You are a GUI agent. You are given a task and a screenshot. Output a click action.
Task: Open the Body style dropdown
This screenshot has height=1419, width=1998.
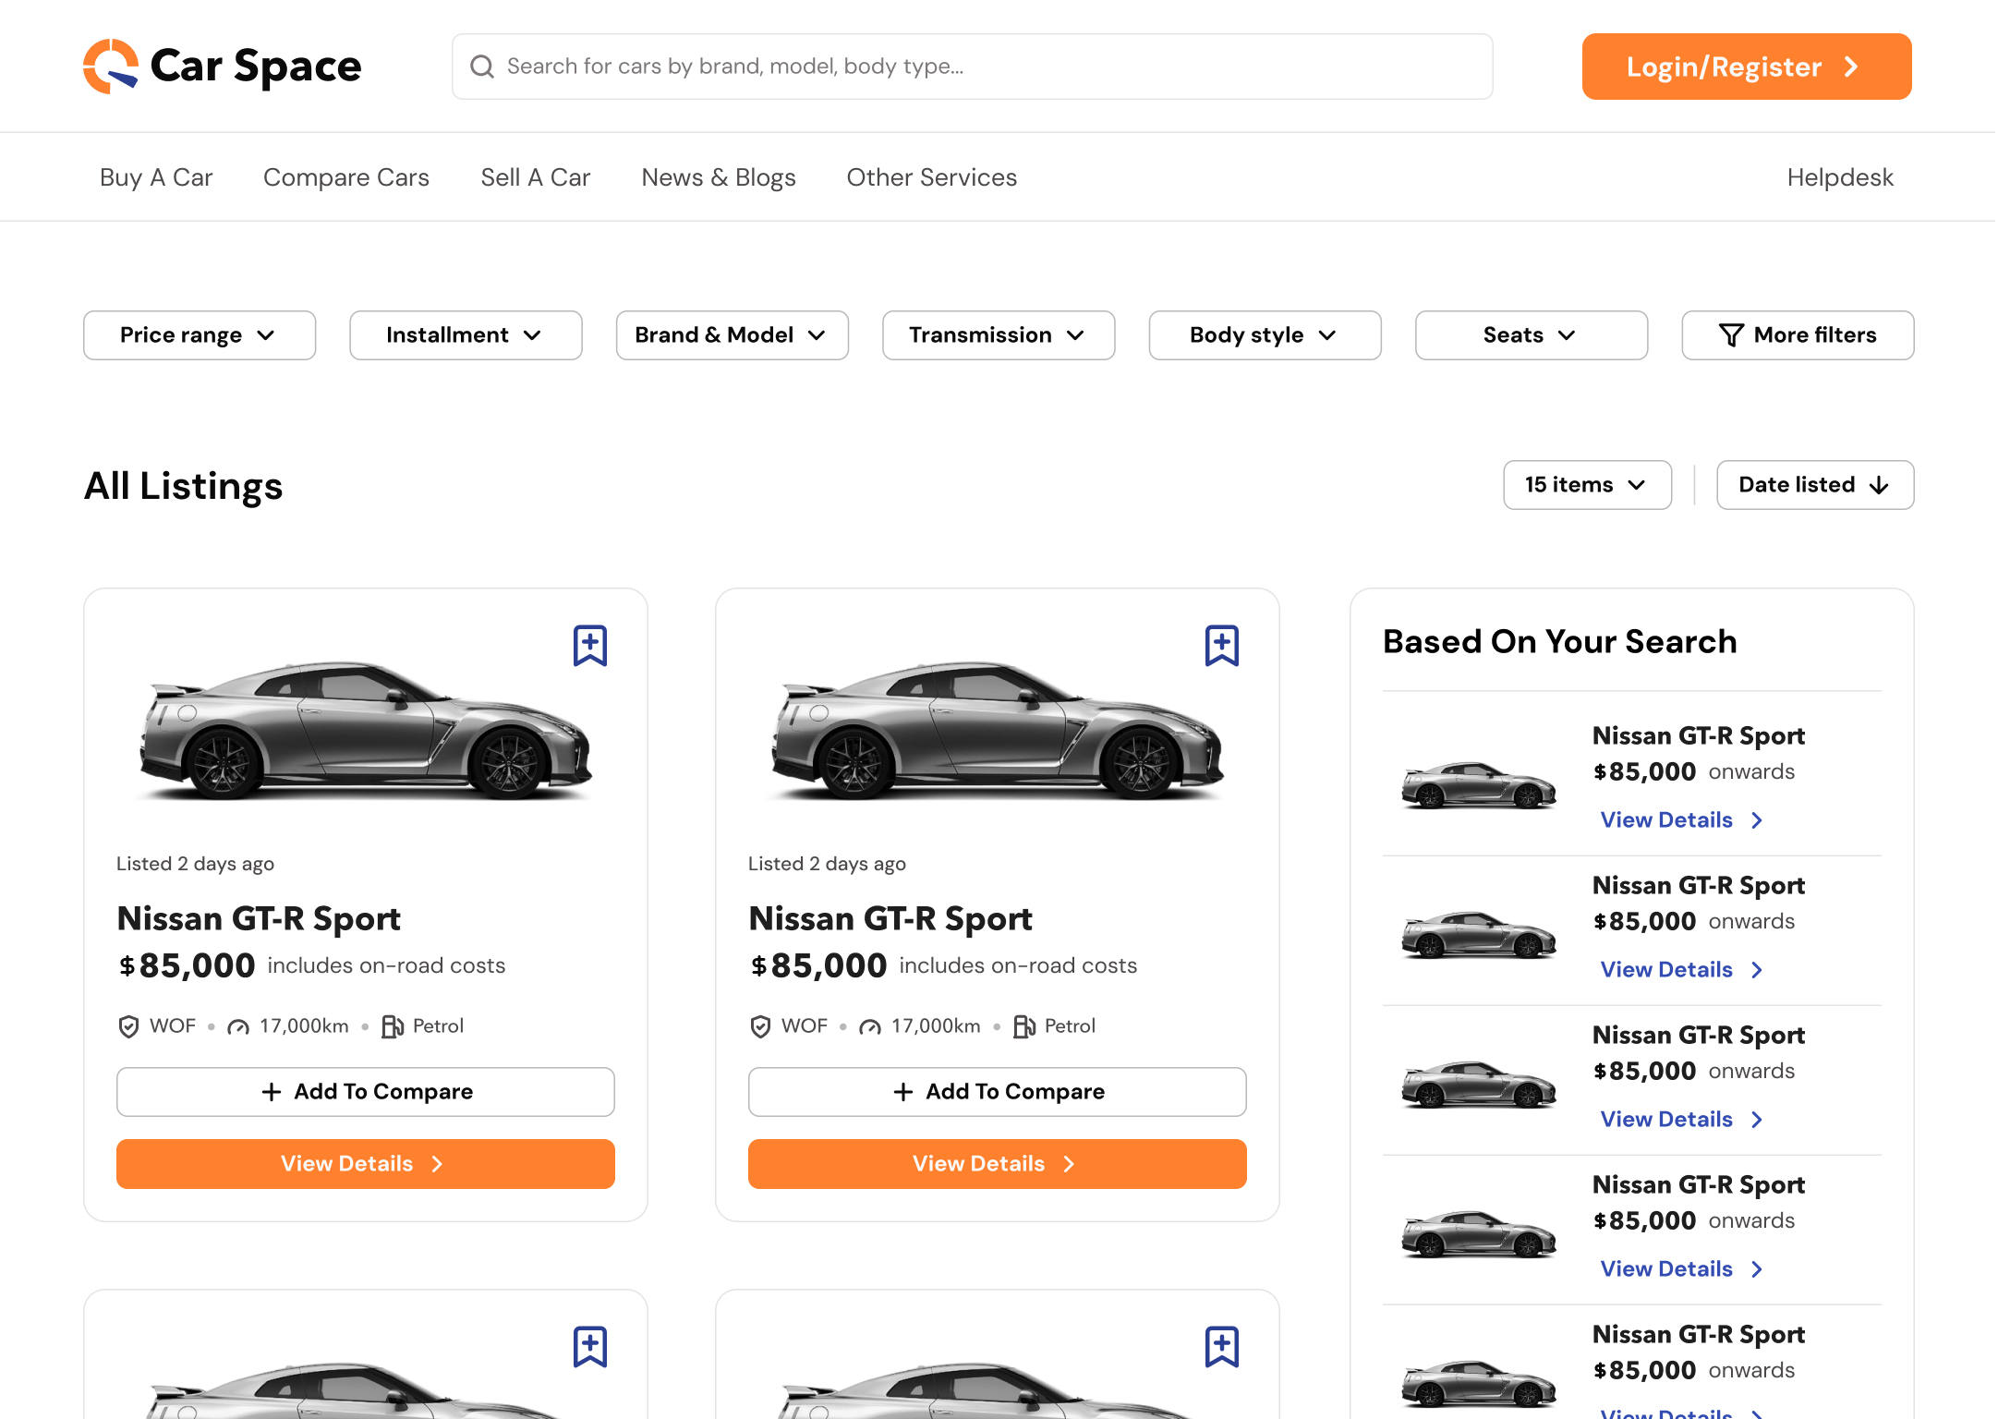tap(1265, 335)
